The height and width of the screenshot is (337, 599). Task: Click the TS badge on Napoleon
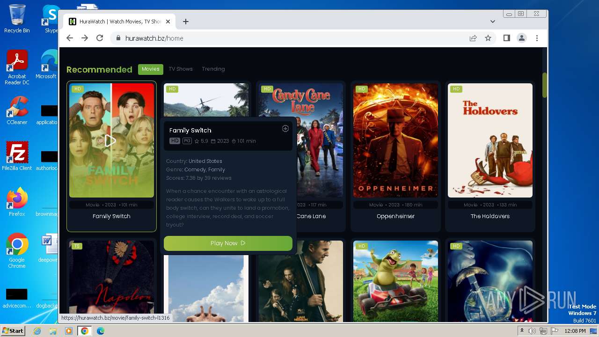coord(77,246)
